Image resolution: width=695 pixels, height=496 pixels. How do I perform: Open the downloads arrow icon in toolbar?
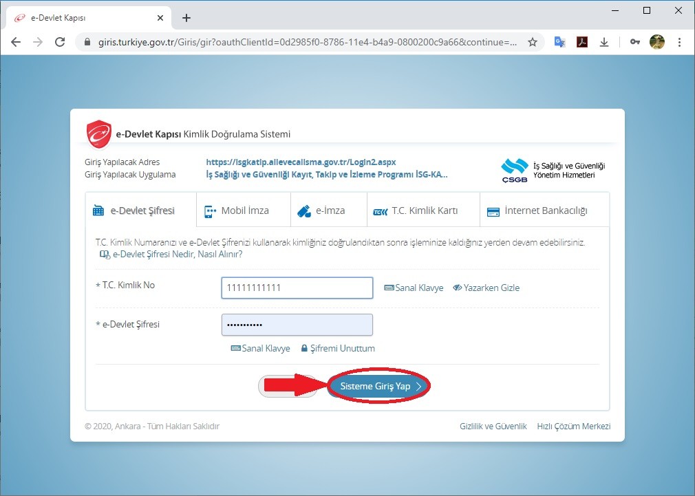603,42
